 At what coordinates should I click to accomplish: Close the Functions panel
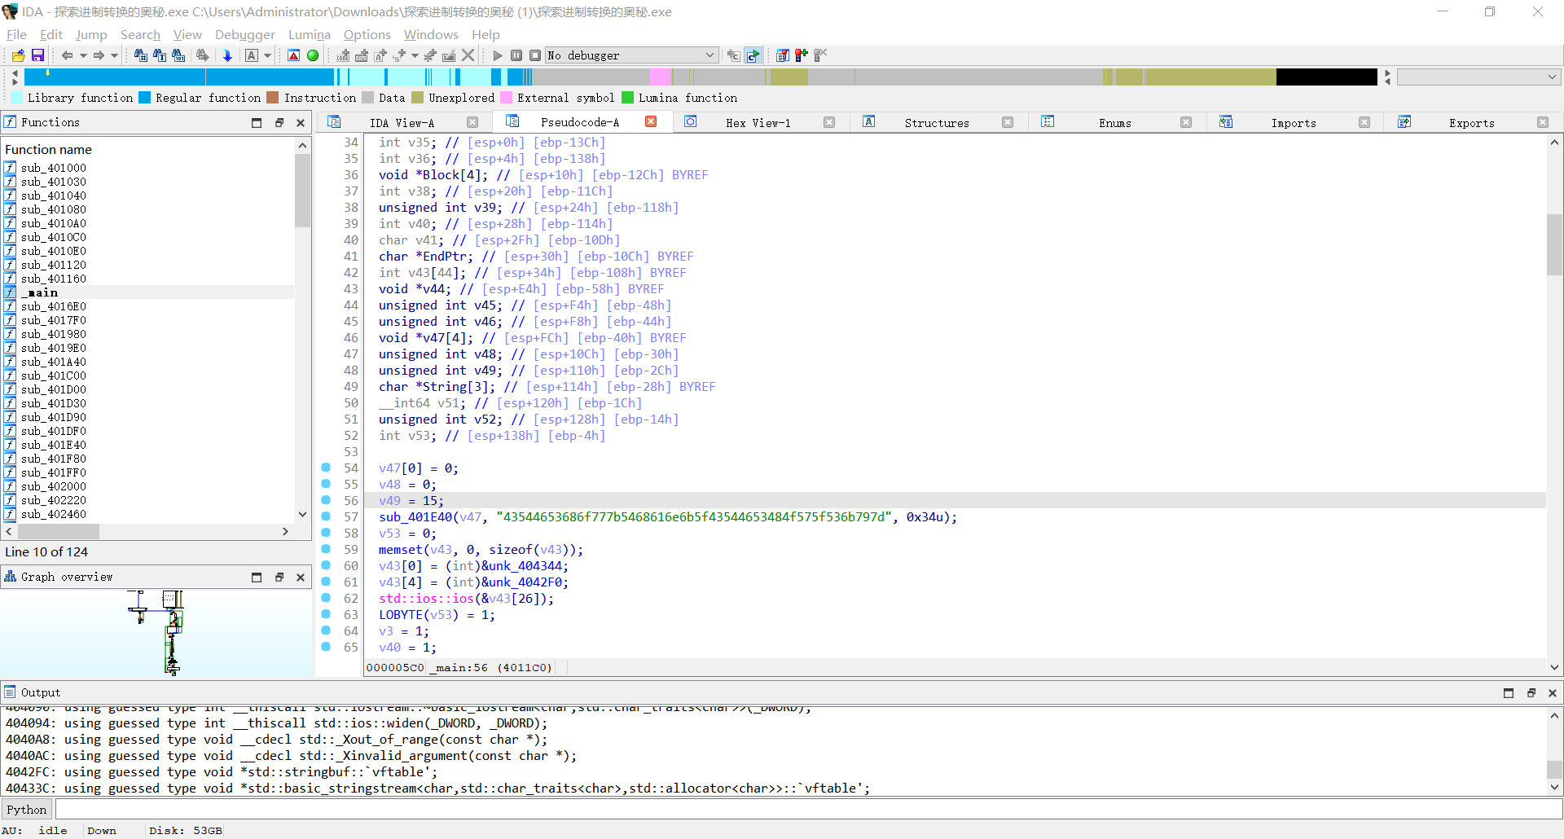[301, 122]
